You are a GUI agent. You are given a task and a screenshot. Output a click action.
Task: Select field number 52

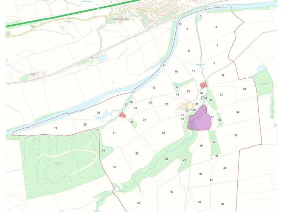point(236,135)
